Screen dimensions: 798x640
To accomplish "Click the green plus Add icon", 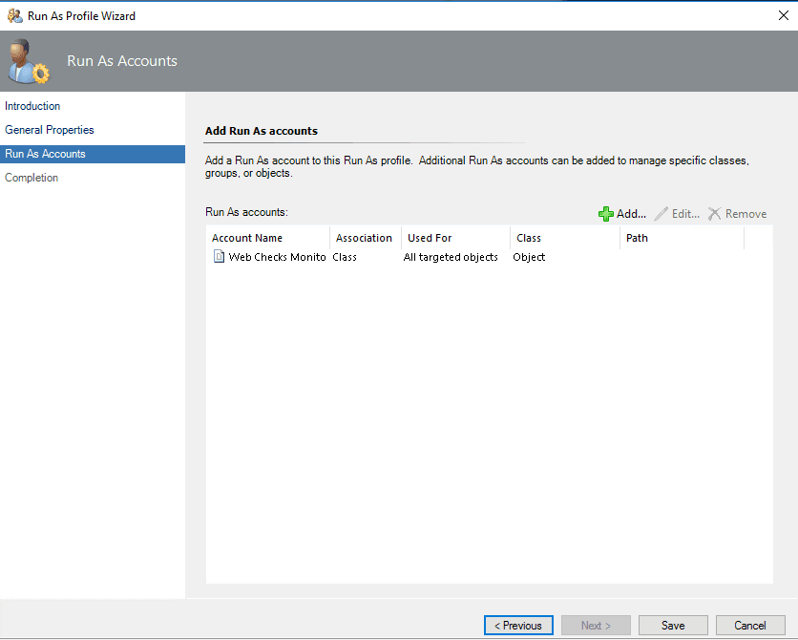I will pos(605,214).
